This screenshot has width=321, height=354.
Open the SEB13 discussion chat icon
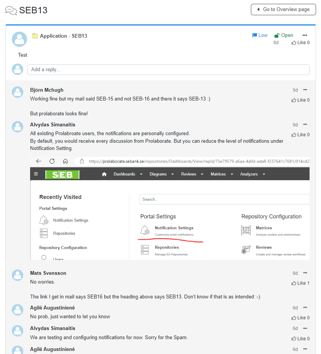[x=11, y=10]
